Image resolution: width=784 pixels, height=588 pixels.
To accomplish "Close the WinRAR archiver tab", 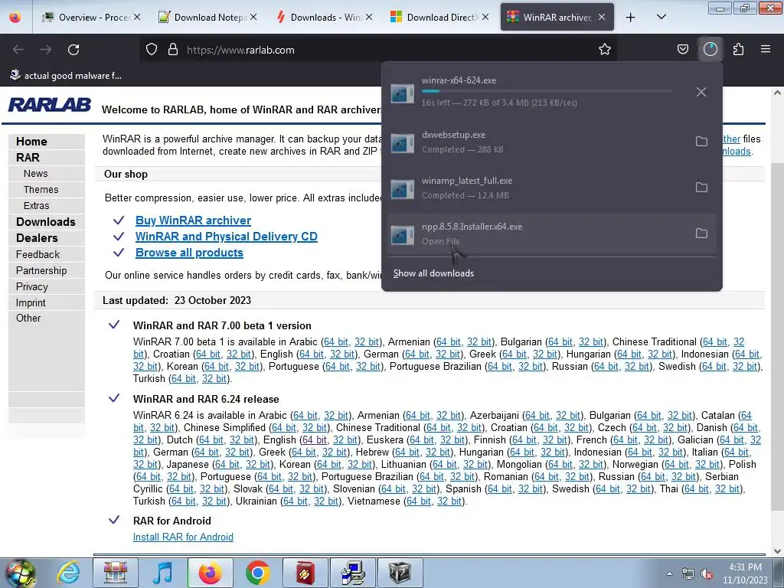I will 602,17.
